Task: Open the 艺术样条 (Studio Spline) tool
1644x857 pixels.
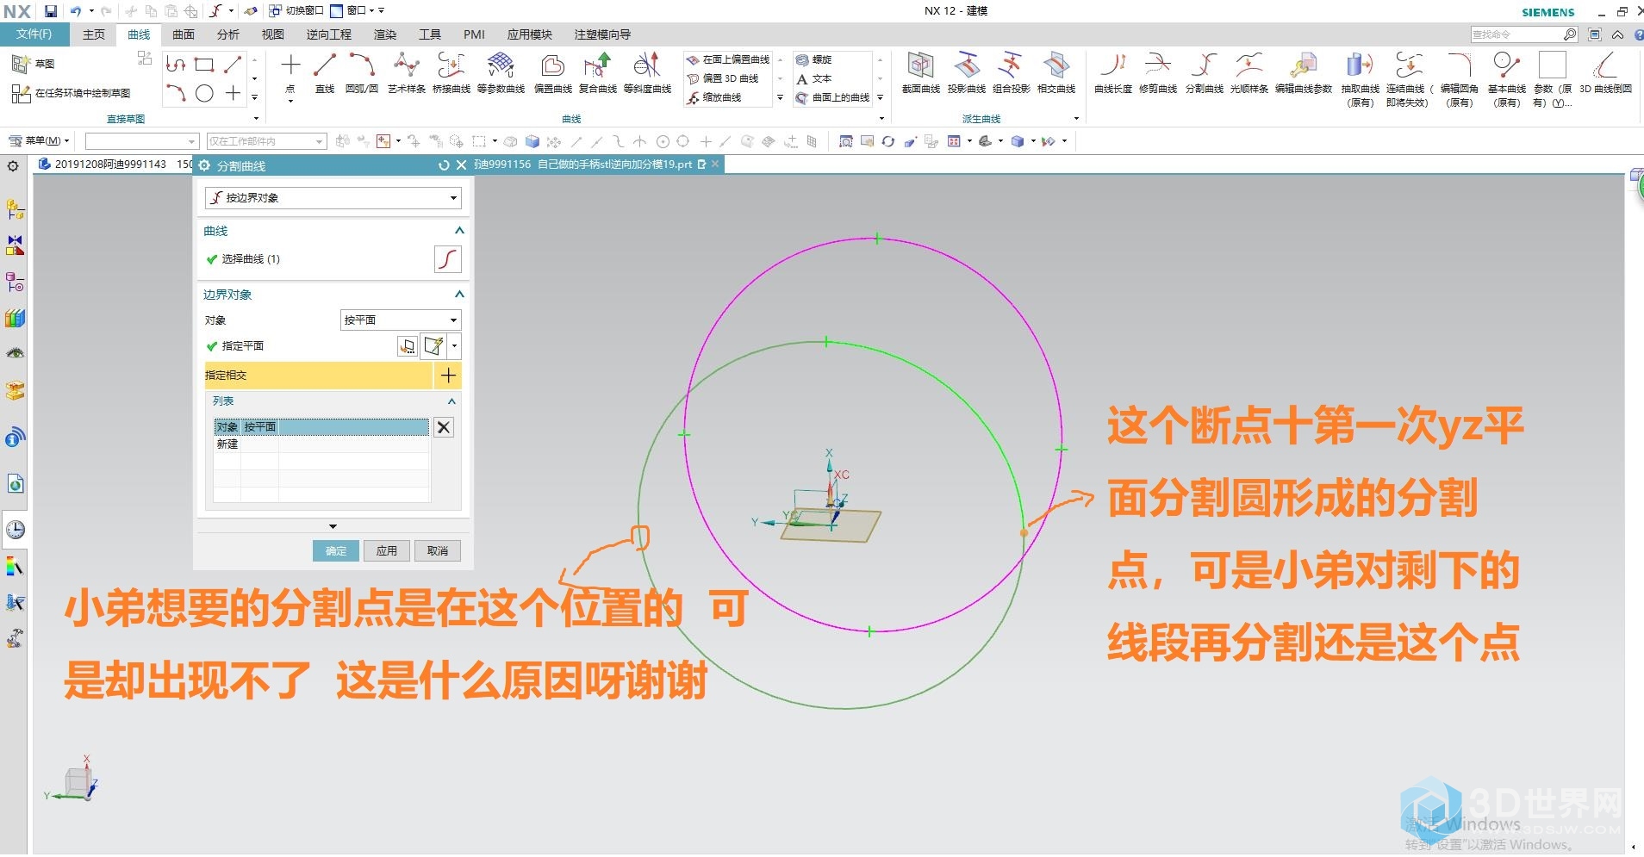Action: click(406, 72)
